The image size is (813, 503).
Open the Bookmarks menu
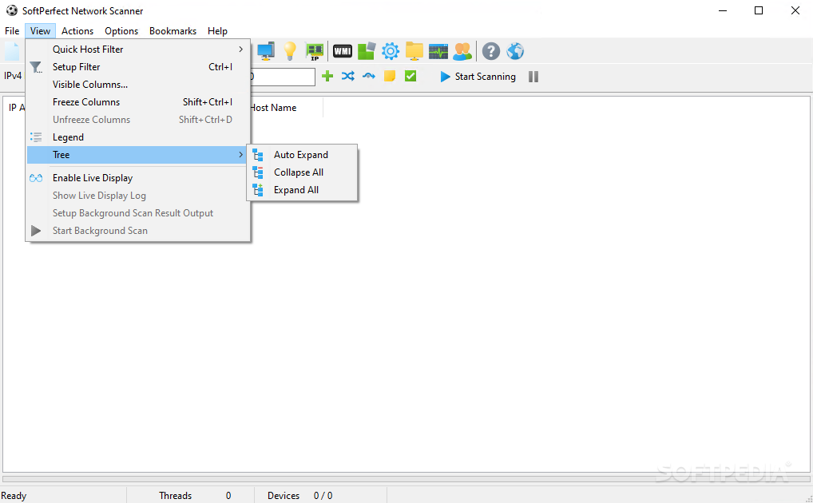pyautogui.click(x=173, y=30)
